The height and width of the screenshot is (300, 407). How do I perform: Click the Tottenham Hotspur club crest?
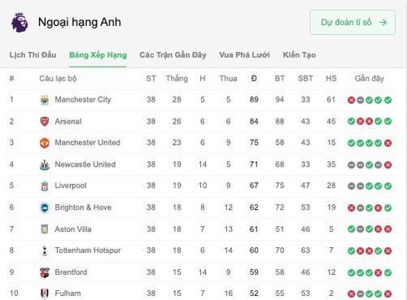click(45, 250)
